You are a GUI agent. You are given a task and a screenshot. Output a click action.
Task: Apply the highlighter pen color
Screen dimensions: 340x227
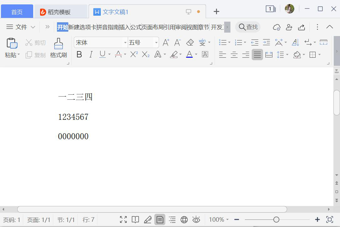click(174, 54)
